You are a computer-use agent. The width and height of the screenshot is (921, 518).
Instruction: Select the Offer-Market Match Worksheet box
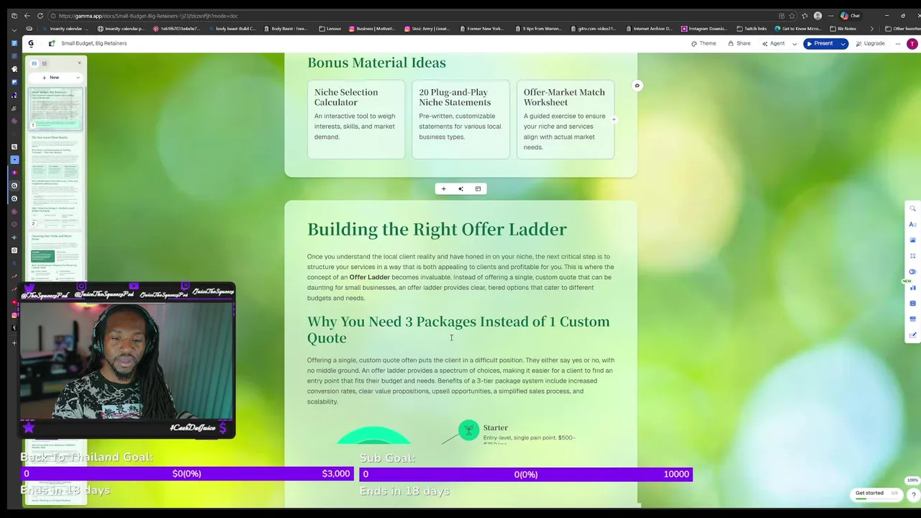566,119
